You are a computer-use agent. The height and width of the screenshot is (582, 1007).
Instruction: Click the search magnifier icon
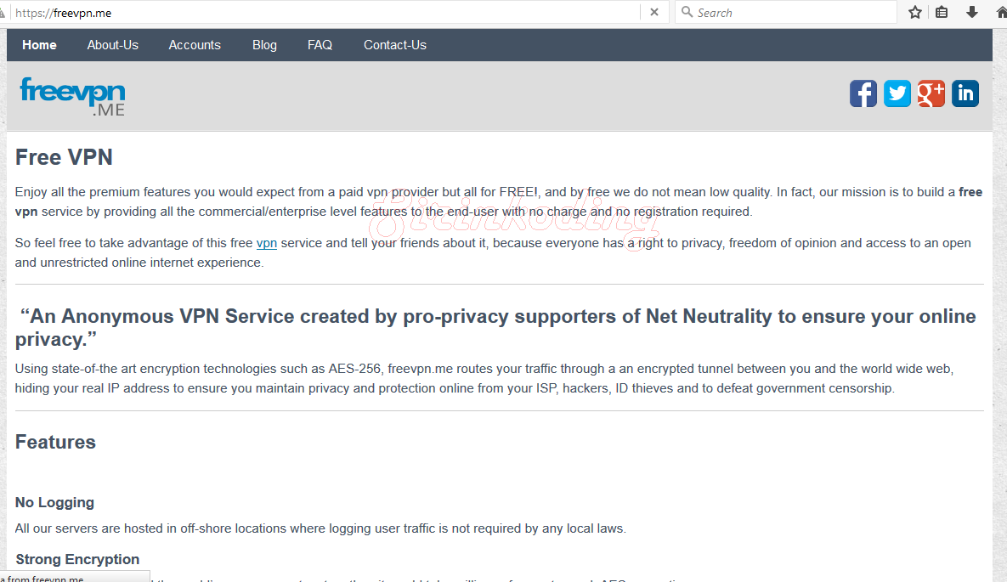687,12
